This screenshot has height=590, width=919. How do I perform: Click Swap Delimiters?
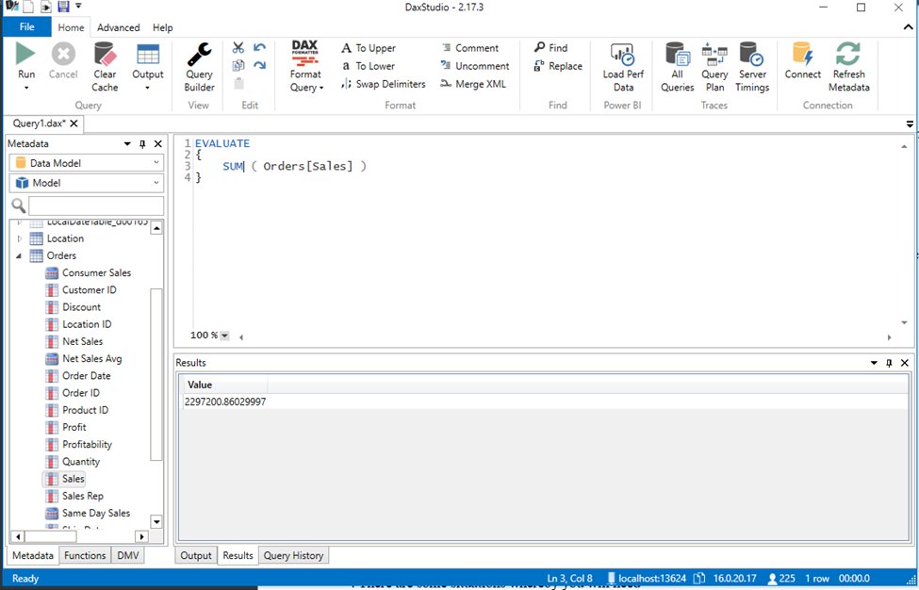[x=384, y=84]
